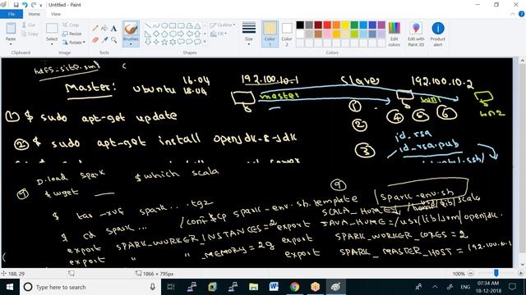Click the Cut button
Viewport: 526px width, 295px height.
(29, 25)
